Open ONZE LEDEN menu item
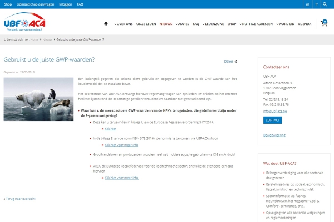 coord(146,24)
